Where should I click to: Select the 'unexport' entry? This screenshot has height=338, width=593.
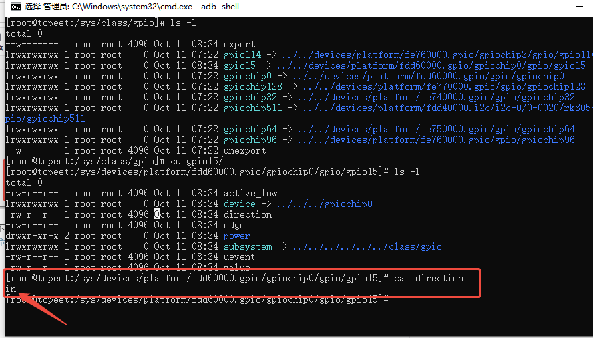tap(244, 150)
